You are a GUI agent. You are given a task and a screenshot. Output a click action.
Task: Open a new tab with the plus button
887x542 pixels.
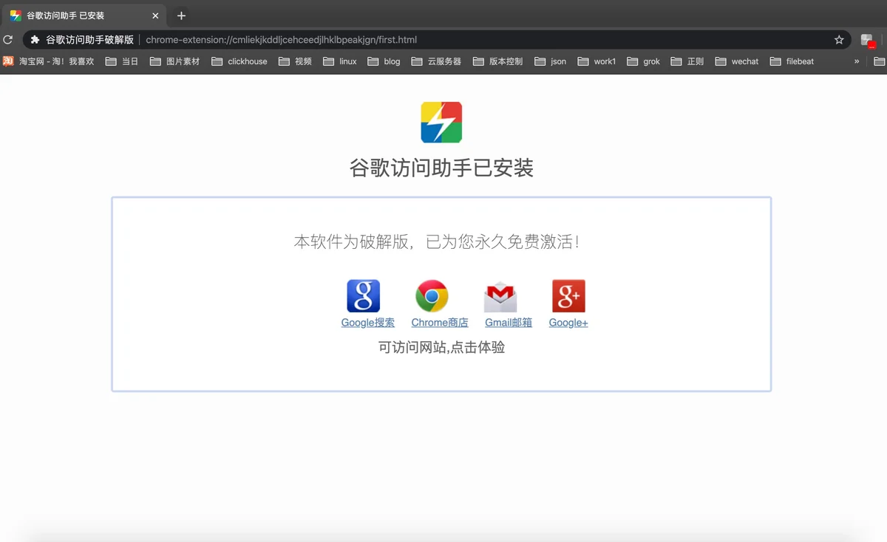[x=181, y=16]
